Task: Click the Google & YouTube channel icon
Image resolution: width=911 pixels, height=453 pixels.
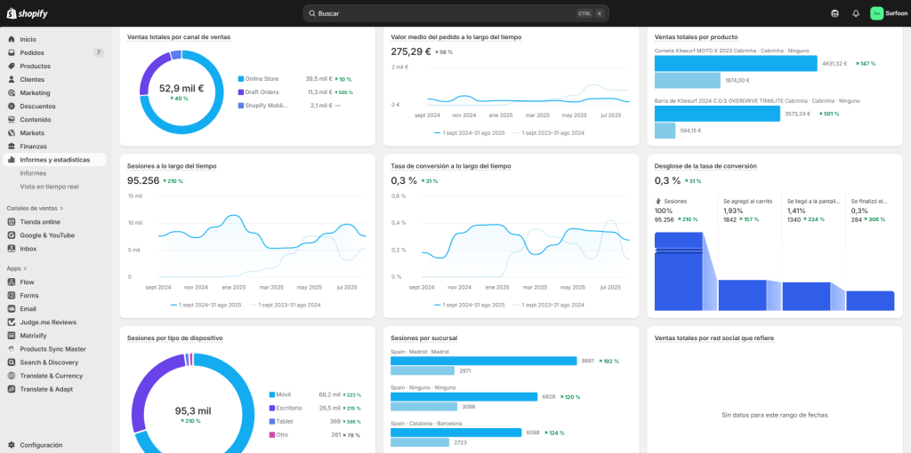Action: [x=11, y=235]
